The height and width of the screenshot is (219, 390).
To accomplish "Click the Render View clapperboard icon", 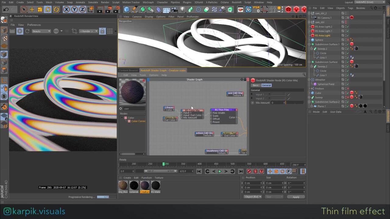I will click(x=100, y=9).
